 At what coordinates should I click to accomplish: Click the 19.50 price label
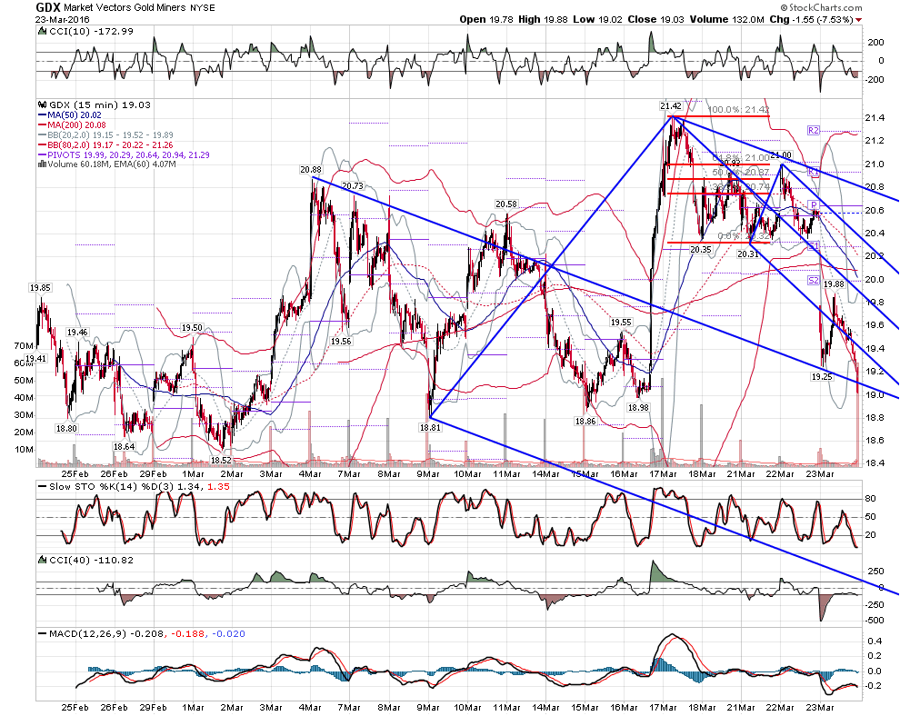point(192,328)
